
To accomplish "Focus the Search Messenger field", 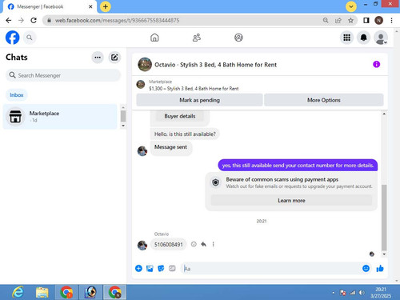I will (x=63, y=75).
